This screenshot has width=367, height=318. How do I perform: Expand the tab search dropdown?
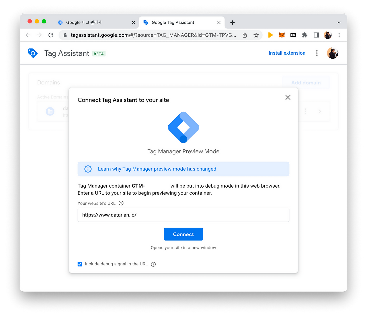click(x=339, y=23)
